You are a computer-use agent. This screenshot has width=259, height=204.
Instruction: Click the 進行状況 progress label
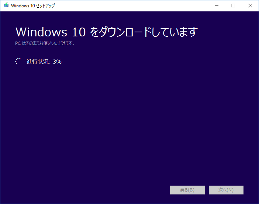click(38, 62)
